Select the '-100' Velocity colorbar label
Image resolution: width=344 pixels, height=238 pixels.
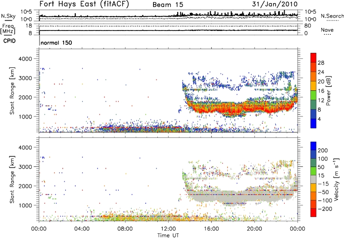click(325, 201)
